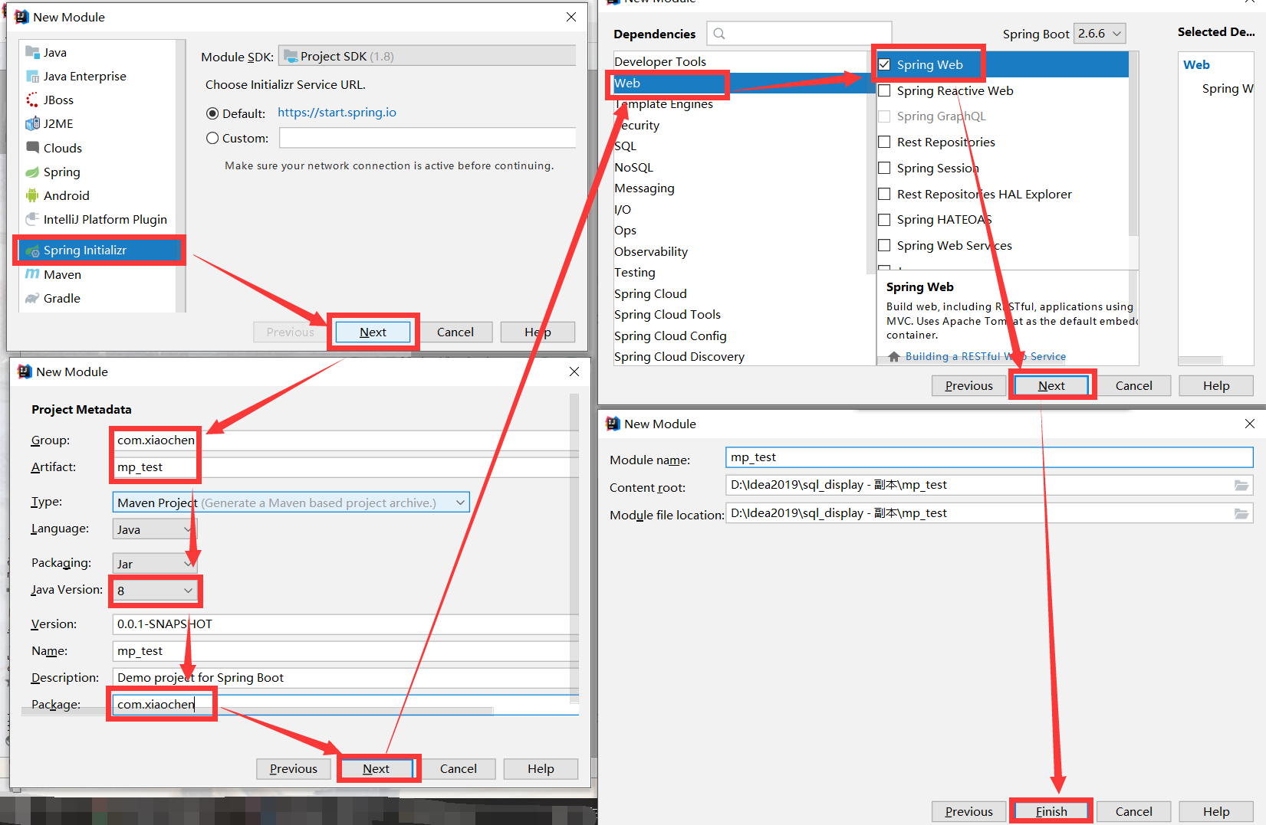The height and width of the screenshot is (825, 1266).
Task: Open the Module SDK dropdown
Action: click(x=426, y=56)
